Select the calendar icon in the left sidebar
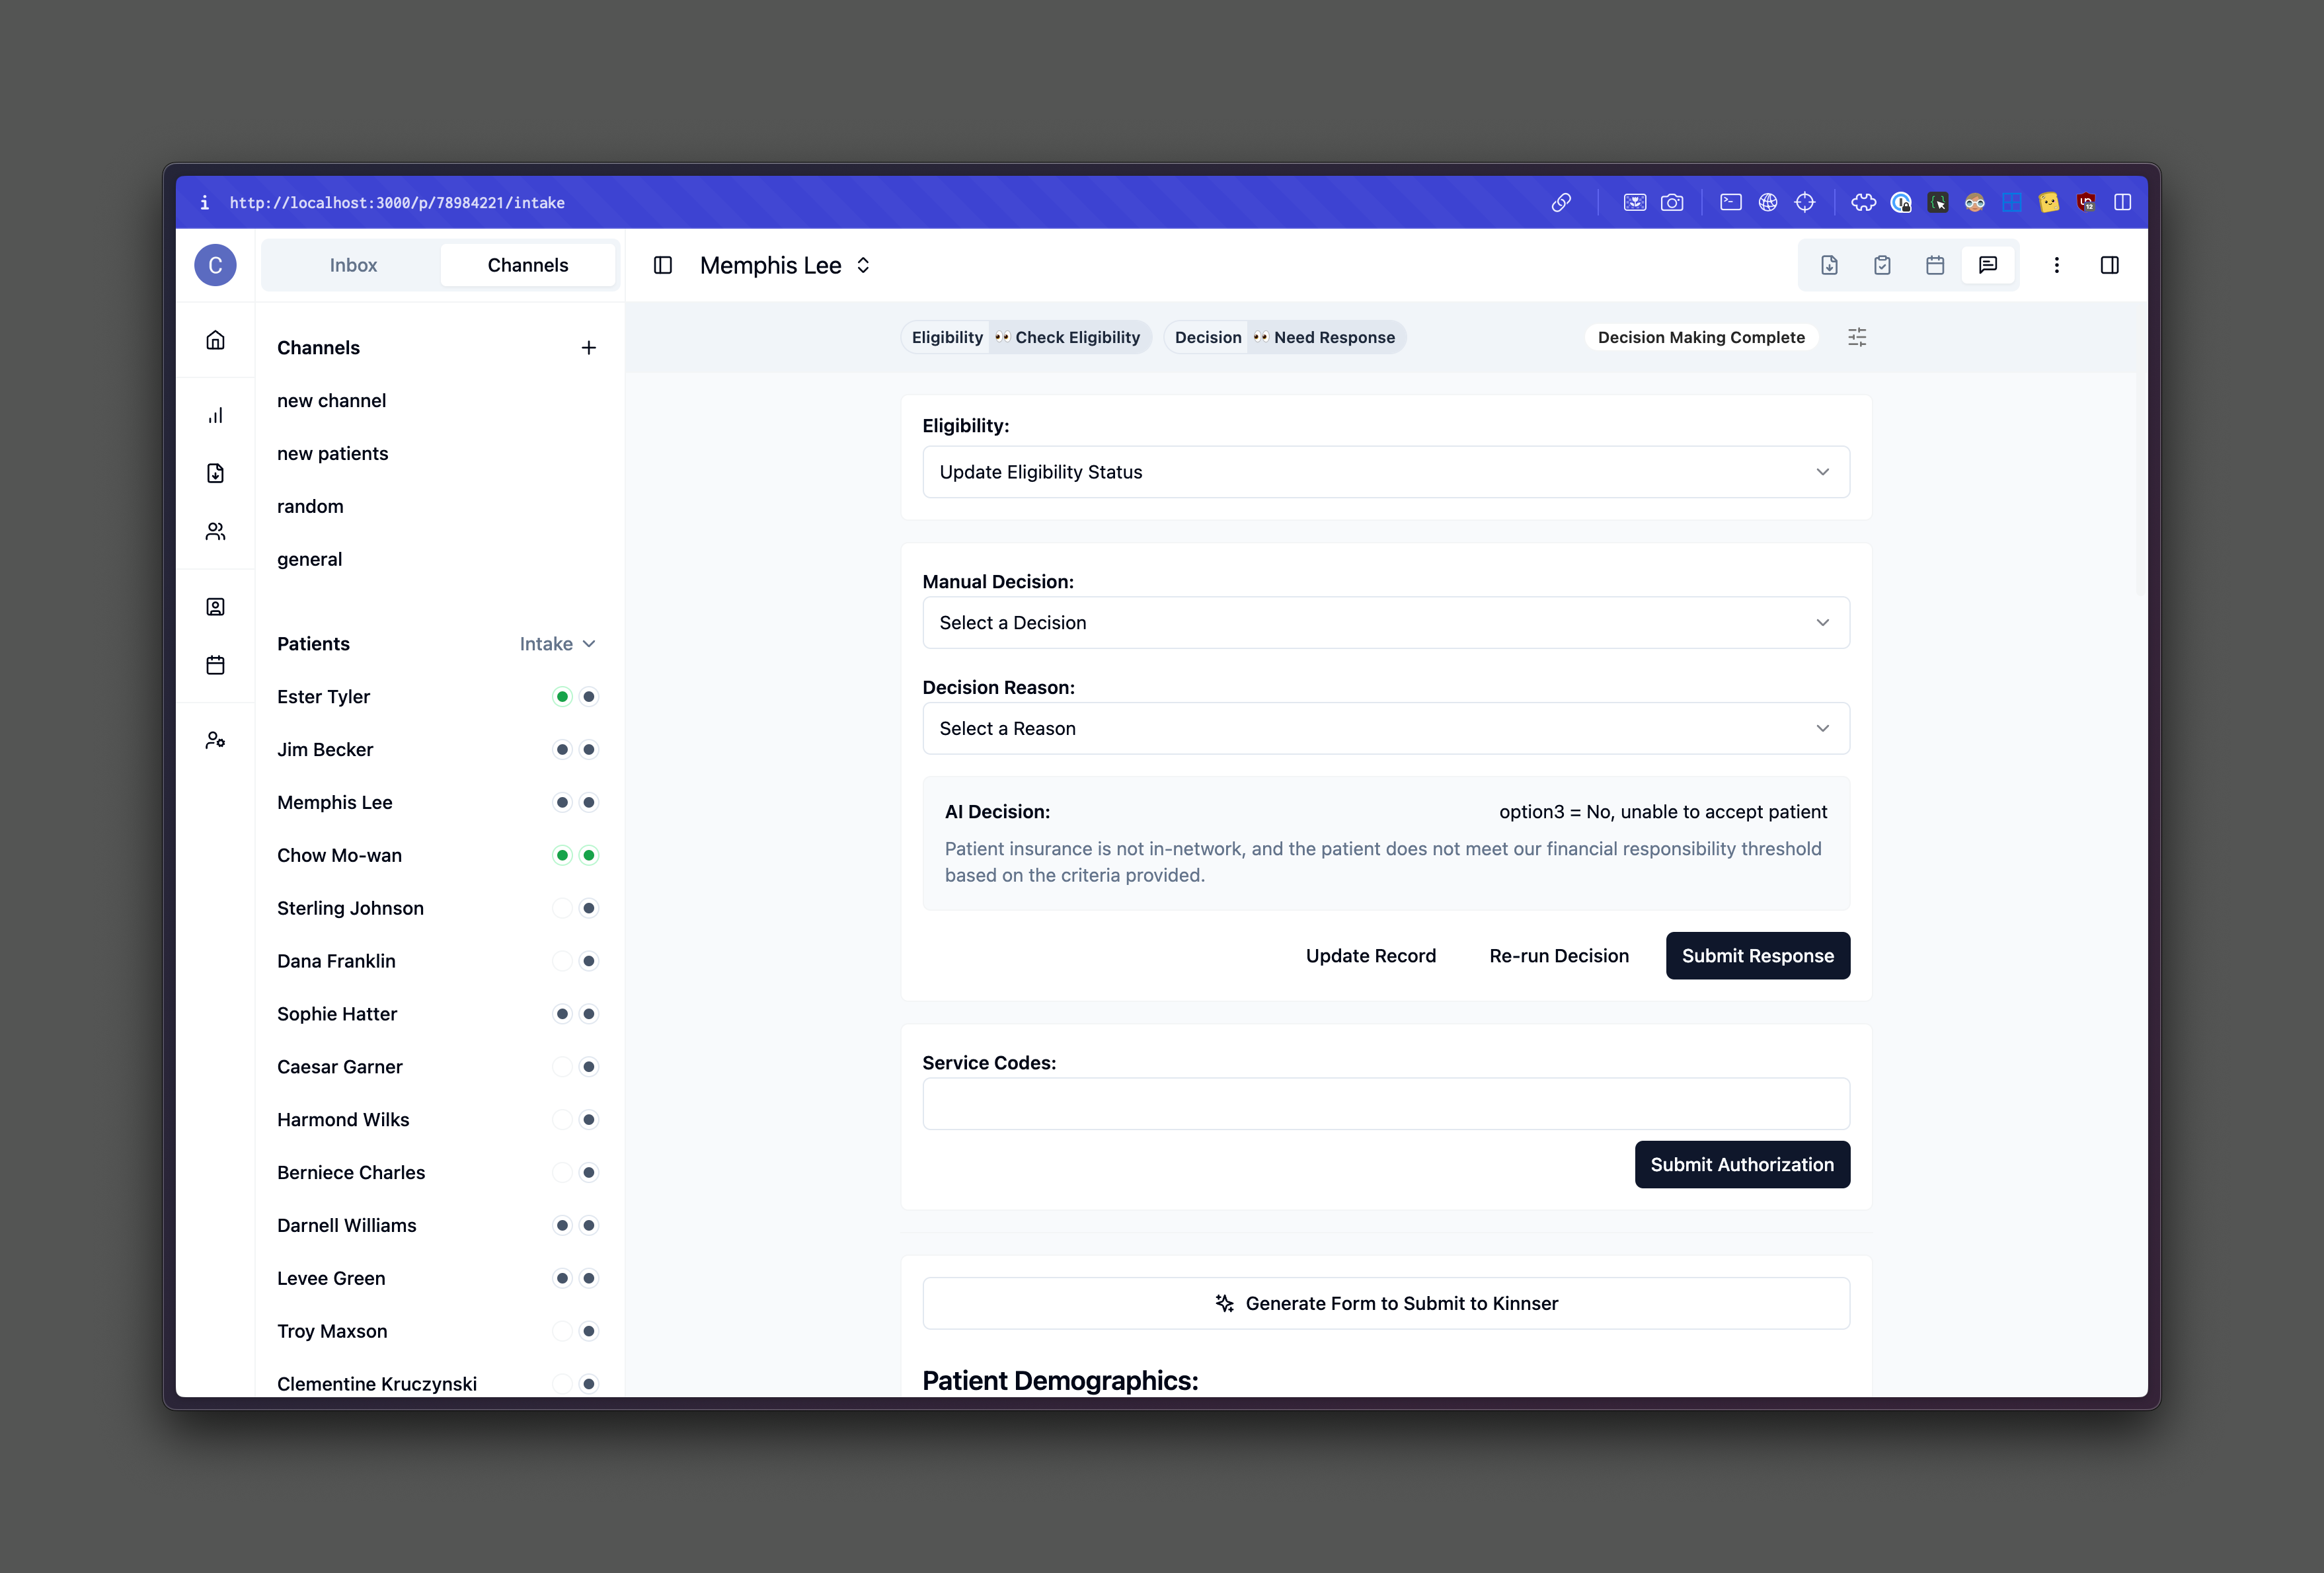This screenshot has height=1573, width=2324. click(x=216, y=664)
